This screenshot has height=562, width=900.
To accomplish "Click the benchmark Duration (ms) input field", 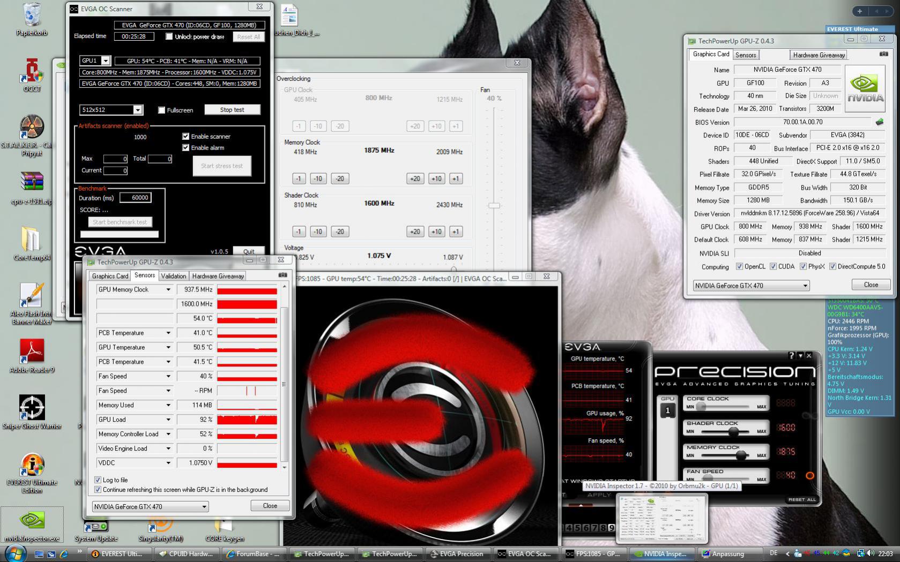I will click(x=135, y=198).
